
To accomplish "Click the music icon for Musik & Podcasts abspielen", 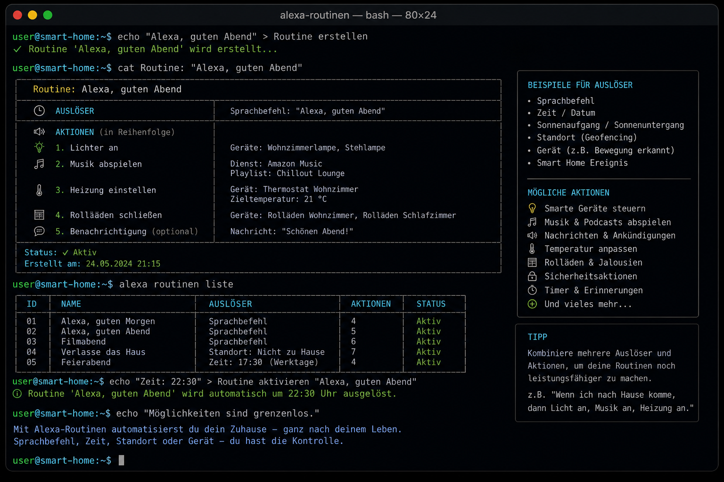I will [x=532, y=222].
